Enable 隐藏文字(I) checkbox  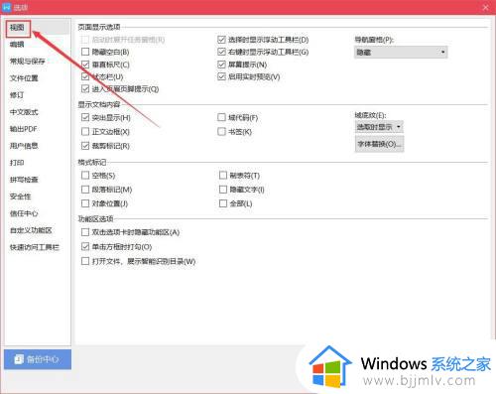click(x=223, y=190)
